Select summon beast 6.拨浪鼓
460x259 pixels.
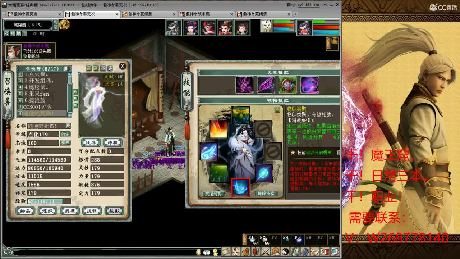[x=42, y=100]
